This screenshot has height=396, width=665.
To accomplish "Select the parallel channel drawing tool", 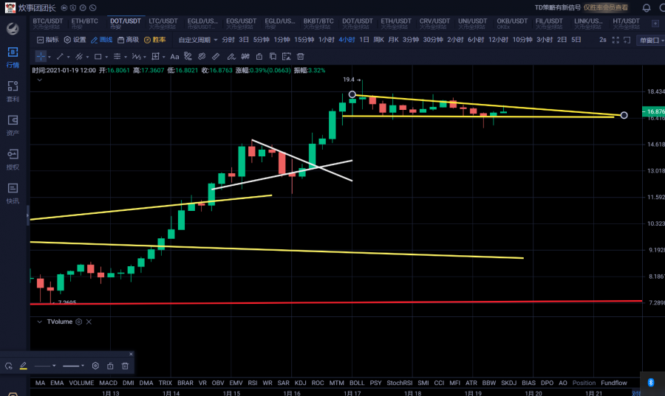I will (x=79, y=56).
